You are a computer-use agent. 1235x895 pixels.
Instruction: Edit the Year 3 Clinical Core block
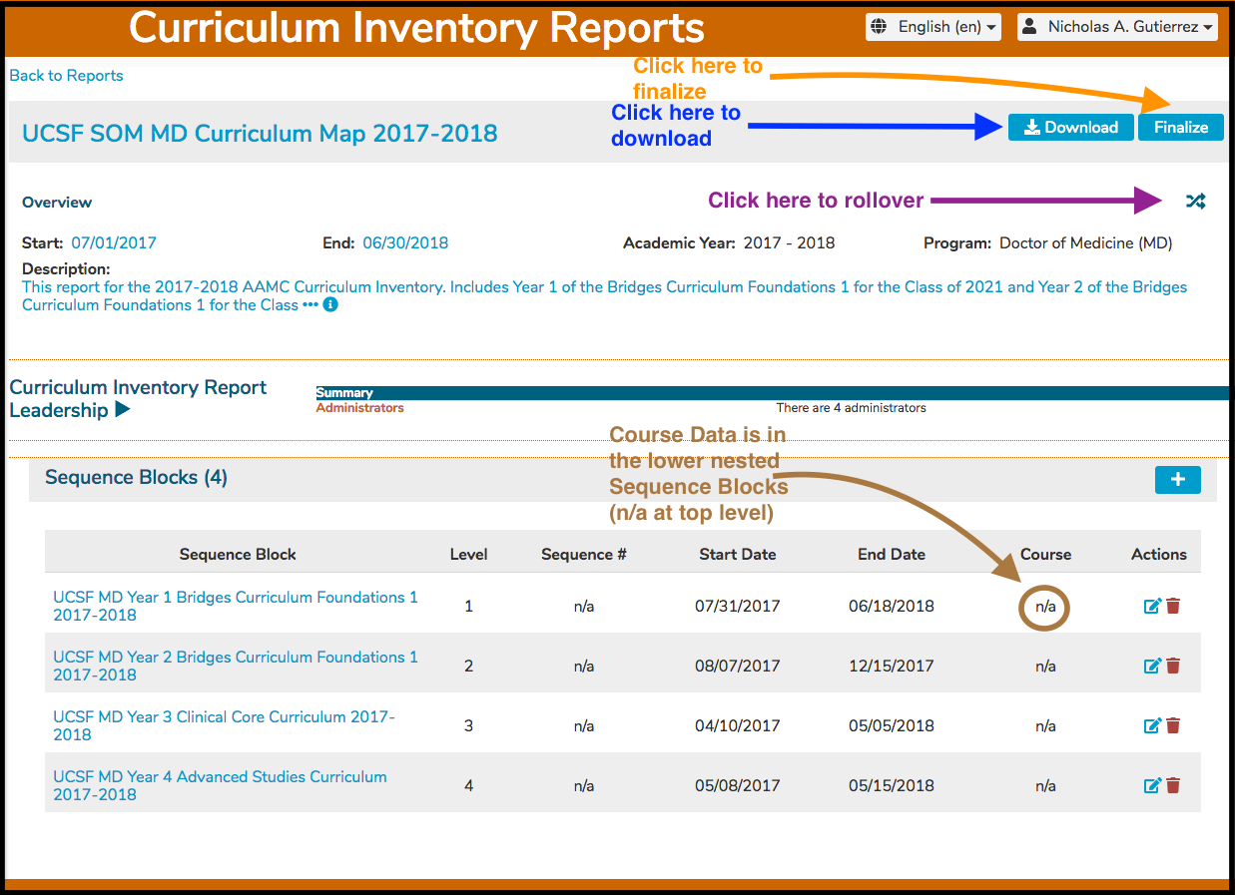pyautogui.click(x=1152, y=725)
